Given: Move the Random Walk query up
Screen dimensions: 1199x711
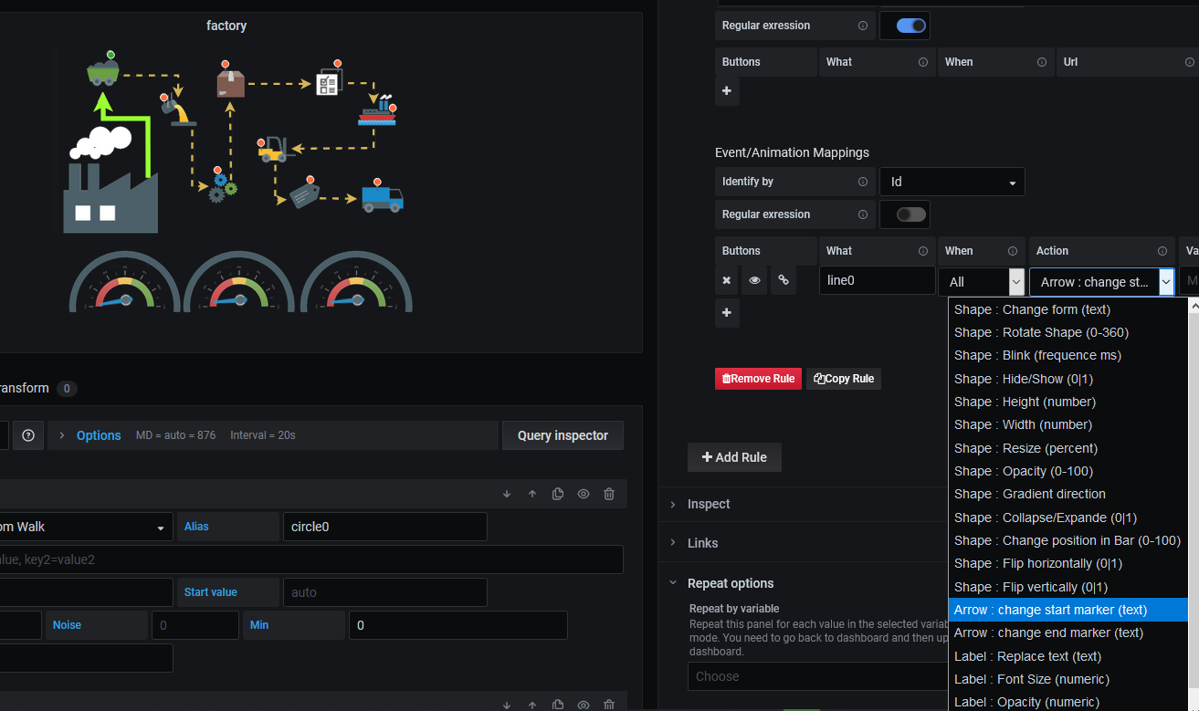Looking at the screenshot, I should click(x=531, y=494).
